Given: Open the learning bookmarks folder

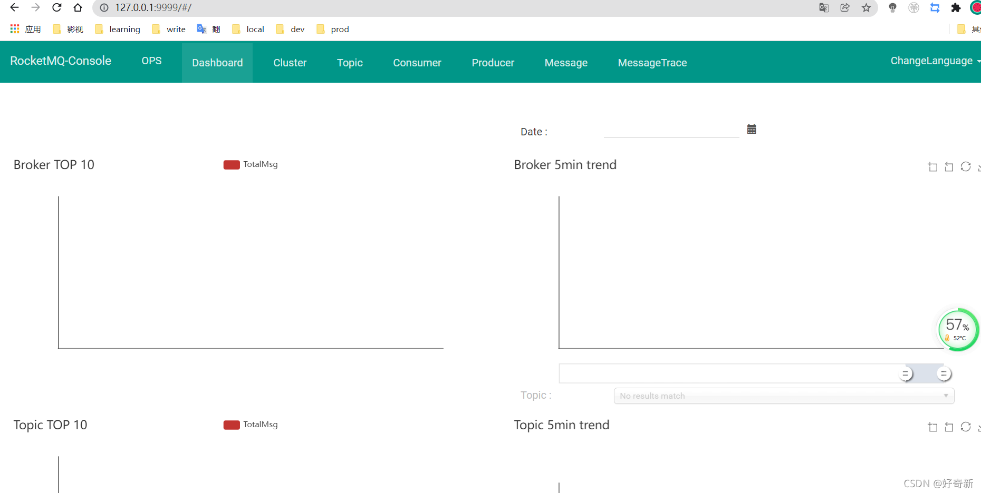Looking at the screenshot, I should click(x=118, y=29).
